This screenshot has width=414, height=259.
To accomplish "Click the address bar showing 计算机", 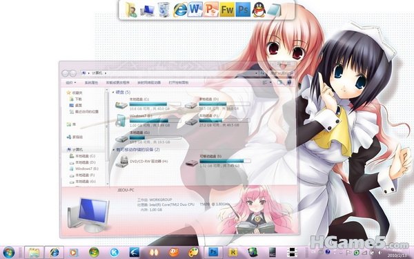I will coord(170,73).
